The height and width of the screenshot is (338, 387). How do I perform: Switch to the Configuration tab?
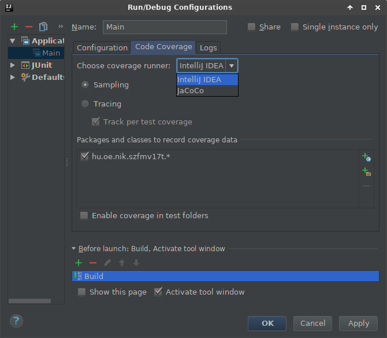point(102,47)
